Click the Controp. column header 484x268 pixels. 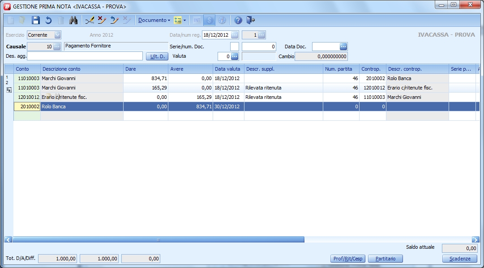[373, 69]
